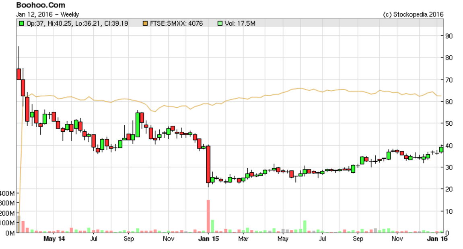Click the green OHLC legend swatch

(21, 23)
